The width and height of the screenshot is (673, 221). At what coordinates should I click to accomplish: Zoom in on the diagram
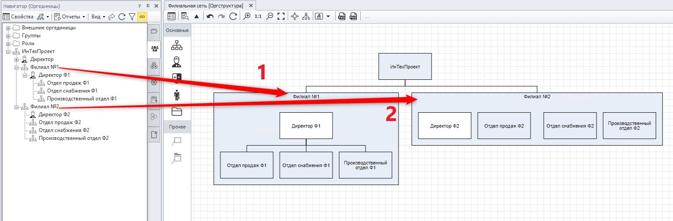pyautogui.click(x=247, y=16)
